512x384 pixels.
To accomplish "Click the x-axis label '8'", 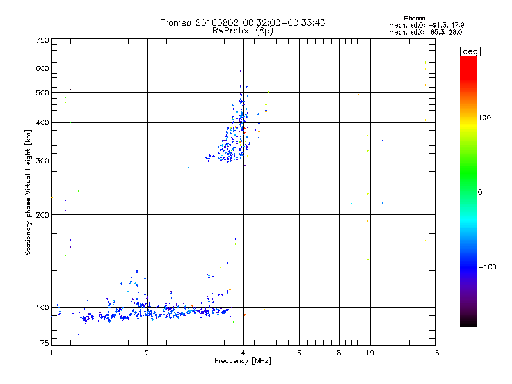I will point(339,353).
